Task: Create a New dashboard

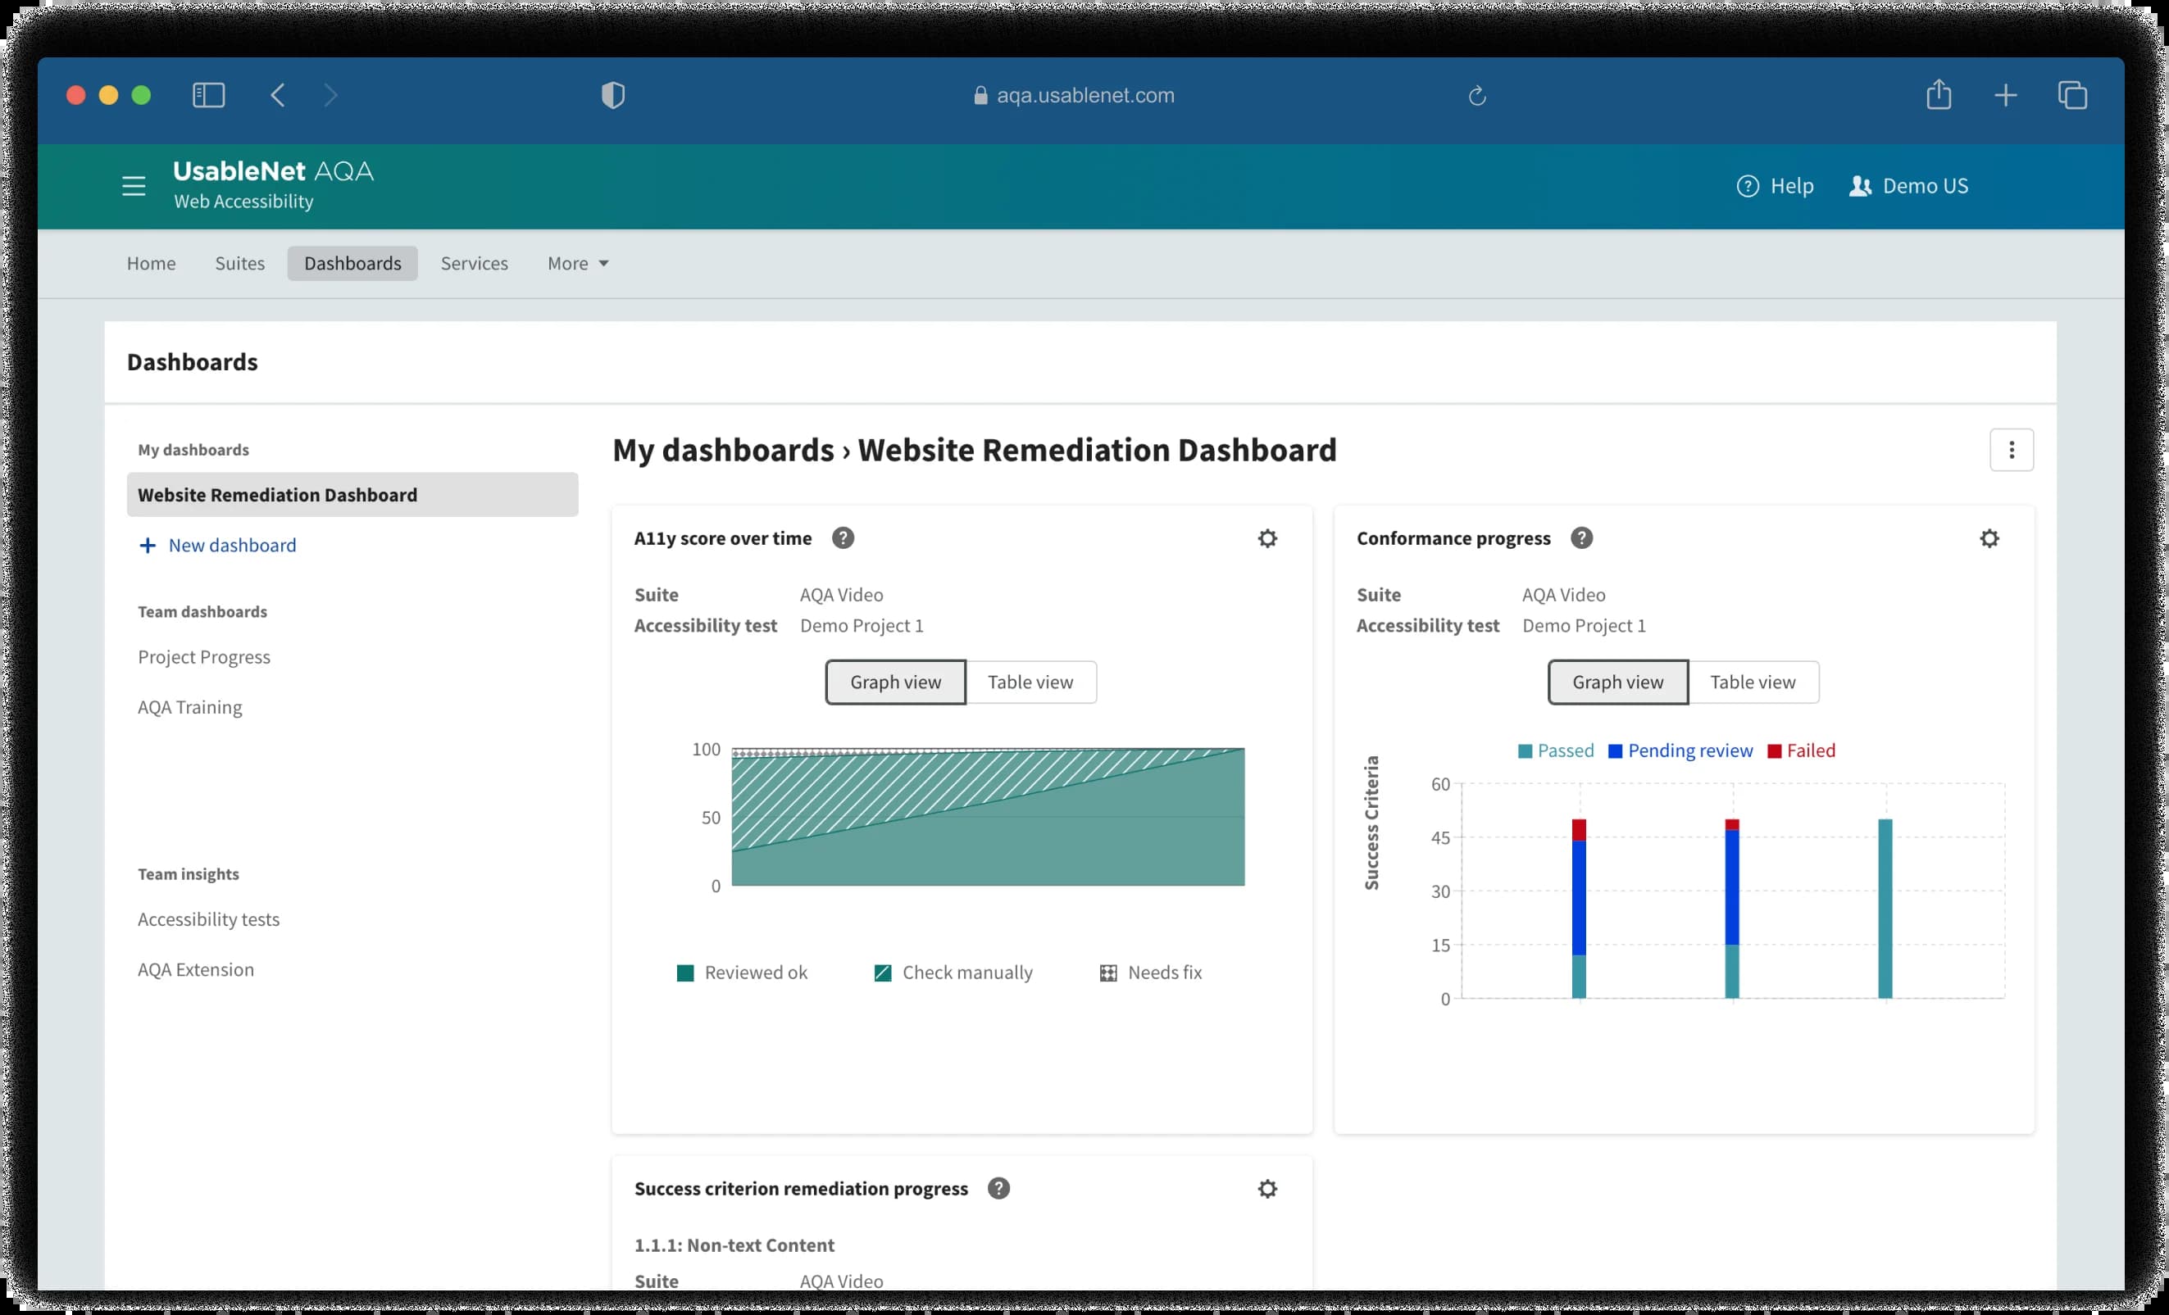Action: [x=217, y=546]
